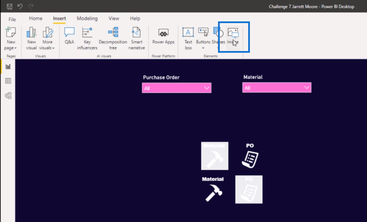
Task: Click the Redo arrow icon
Action: [31, 6]
